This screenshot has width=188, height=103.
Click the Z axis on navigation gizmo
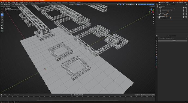(151, 9)
